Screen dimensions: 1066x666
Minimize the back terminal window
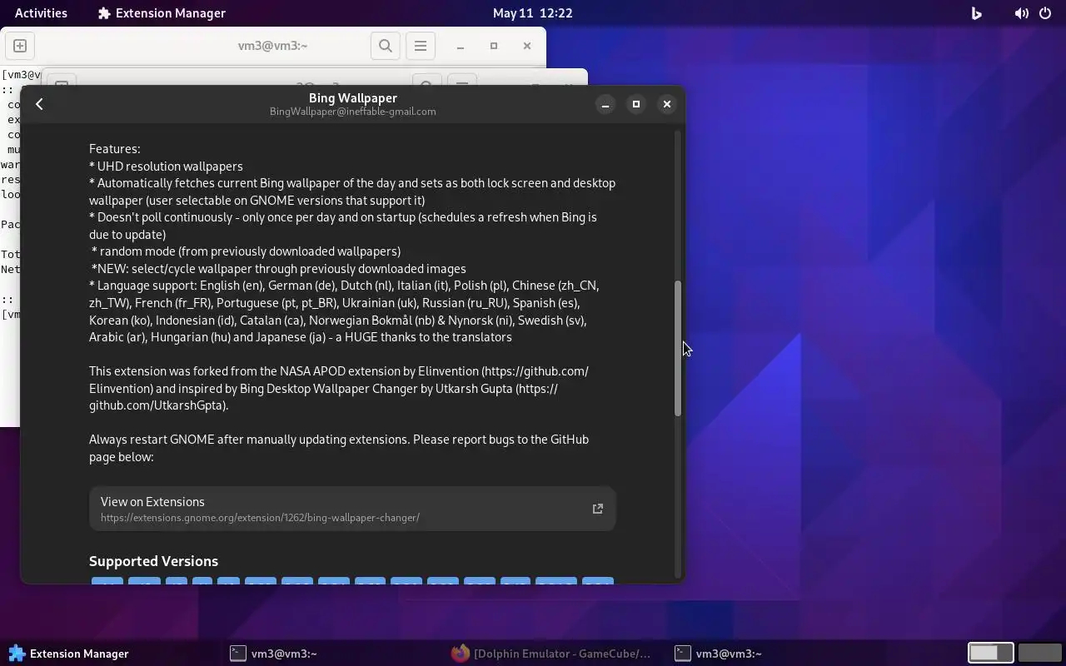click(461, 46)
